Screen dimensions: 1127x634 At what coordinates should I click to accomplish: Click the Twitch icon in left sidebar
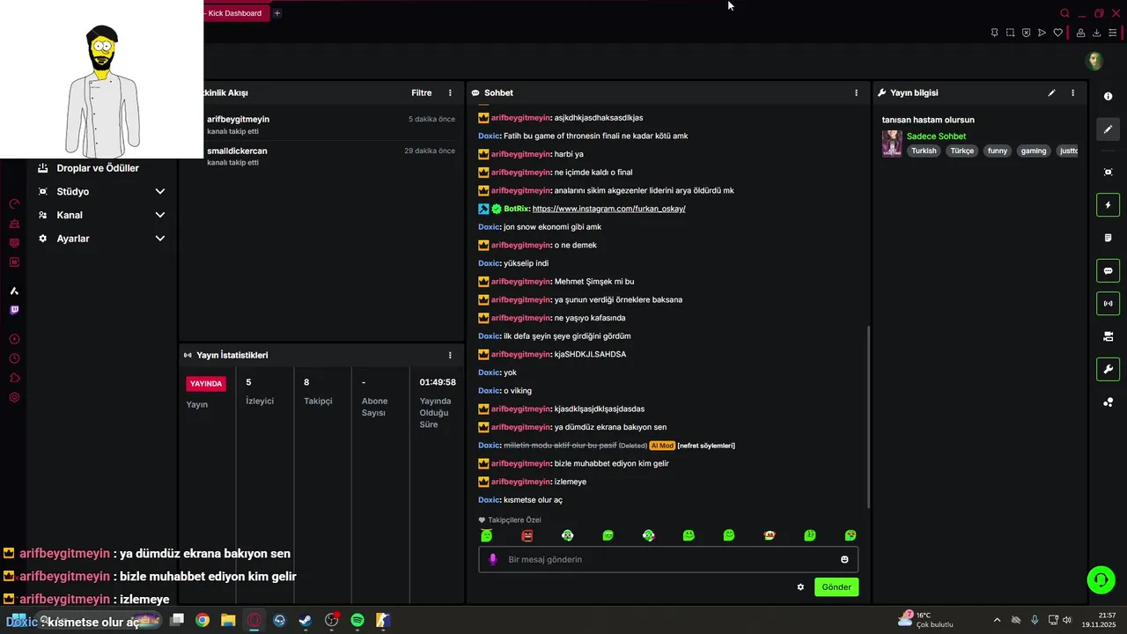click(14, 310)
